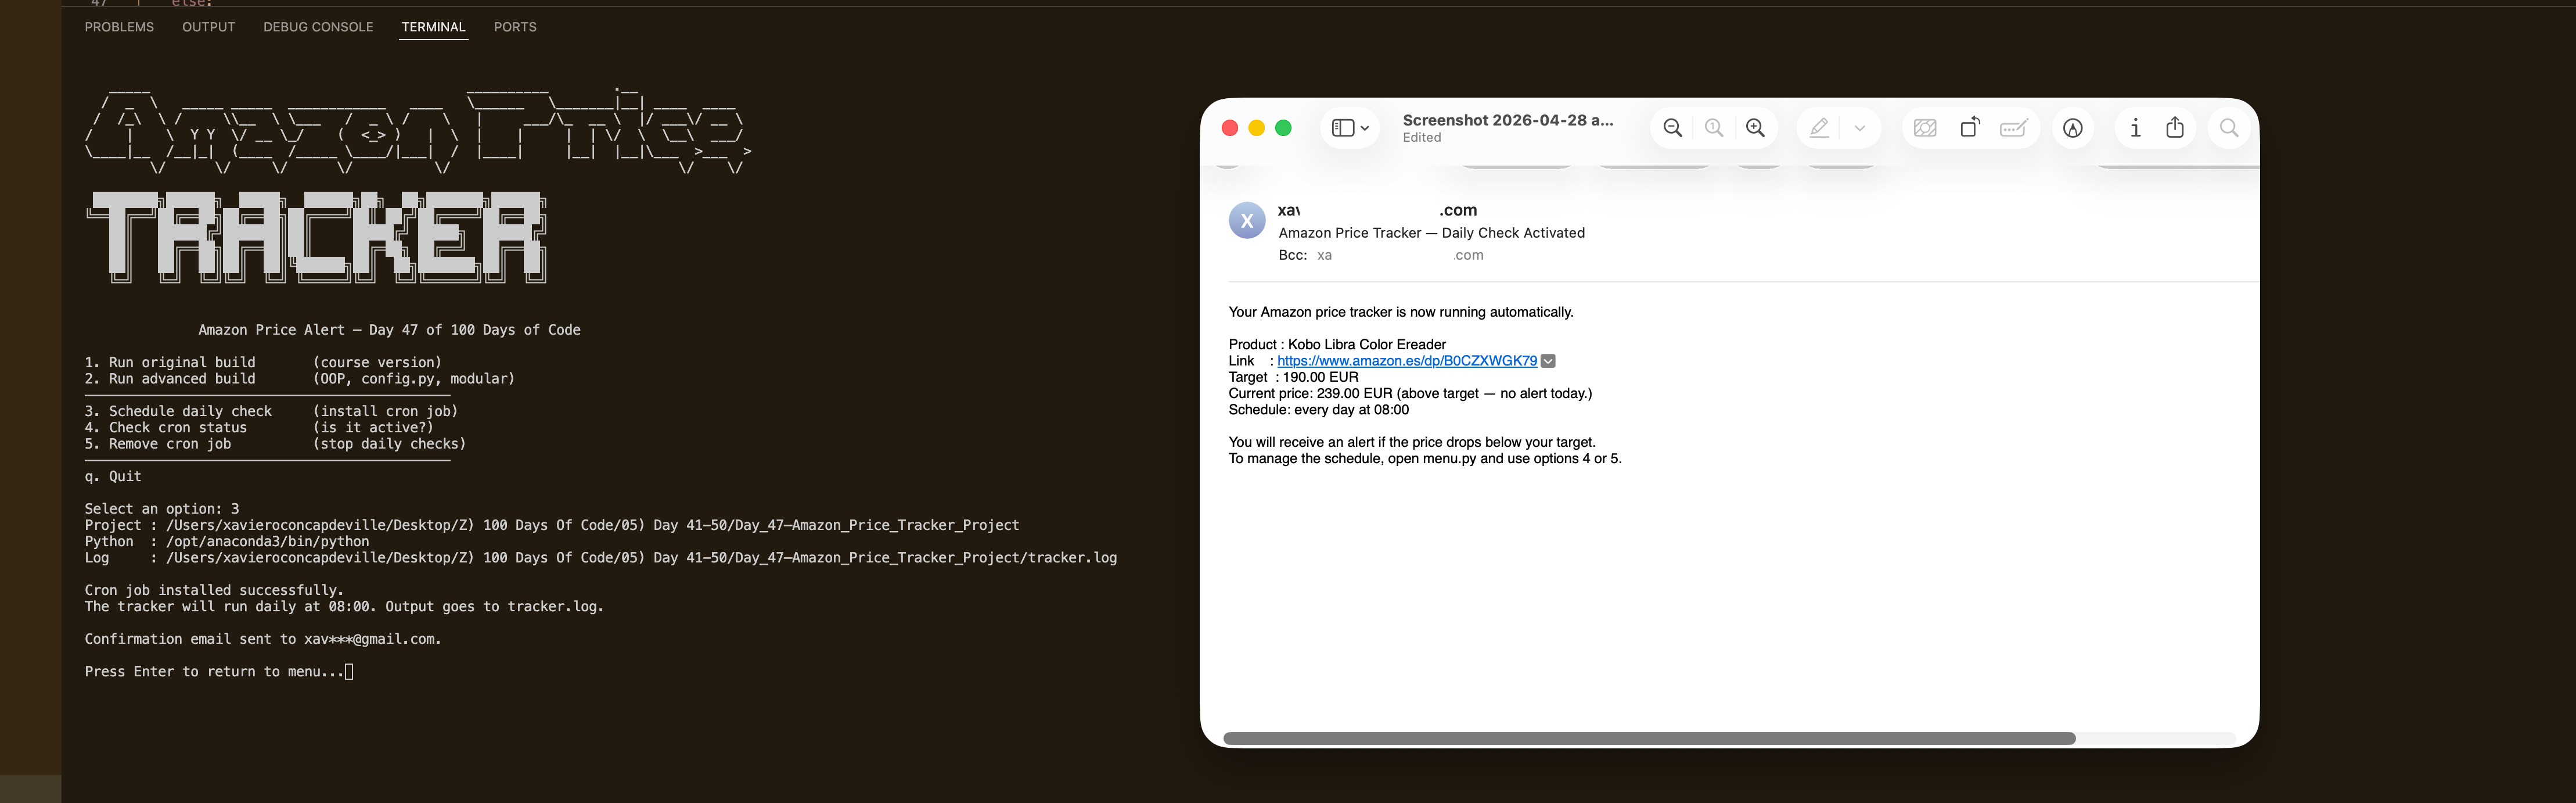This screenshot has width=2576, height=803.
Task: Open the DEBUG CONSOLE tab
Action: [318, 27]
